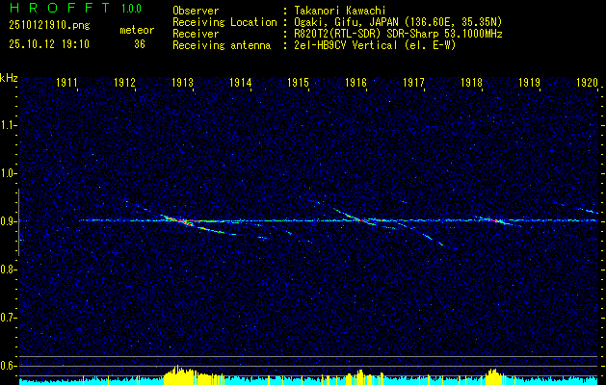The height and width of the screenshot is (385, 606).
Task: Click the yellow power peak below 1916
Action: point(360,377)
